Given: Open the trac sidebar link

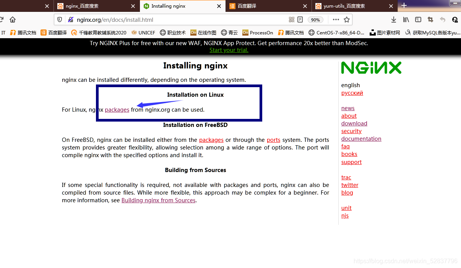Looking at the screenshot, I should 346,177.
